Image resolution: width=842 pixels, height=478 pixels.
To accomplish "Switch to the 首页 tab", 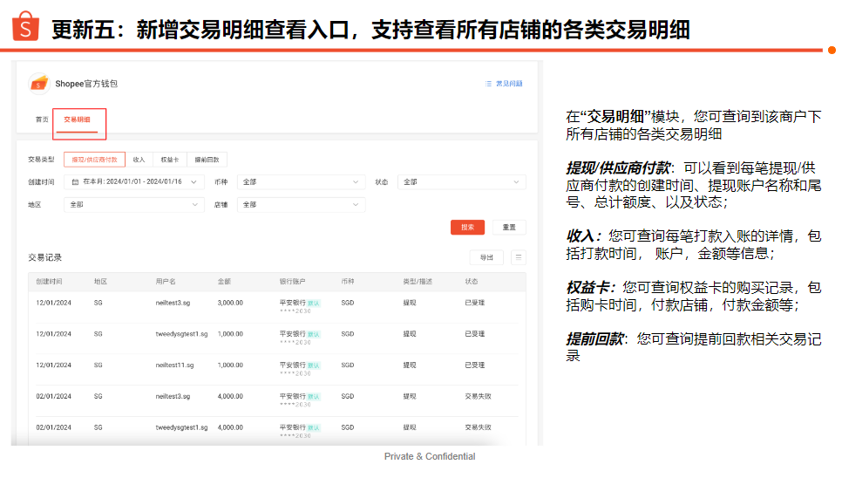I will point(42,119).
